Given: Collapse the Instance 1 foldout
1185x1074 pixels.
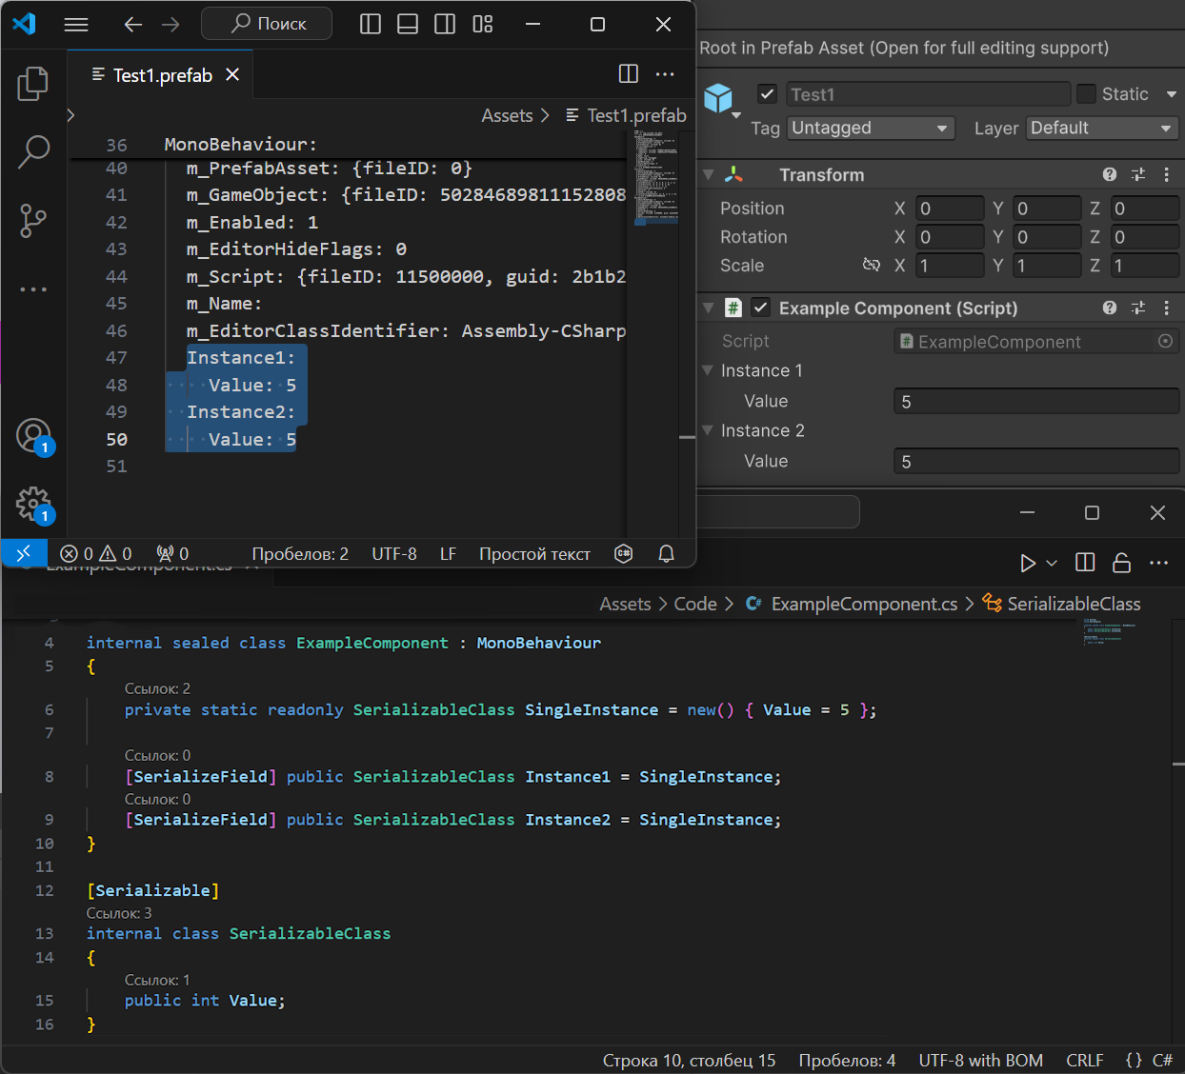Looking at the screenshot, I should (708, 370).
